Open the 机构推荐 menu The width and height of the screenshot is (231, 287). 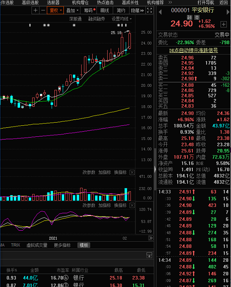pos(155,2)
